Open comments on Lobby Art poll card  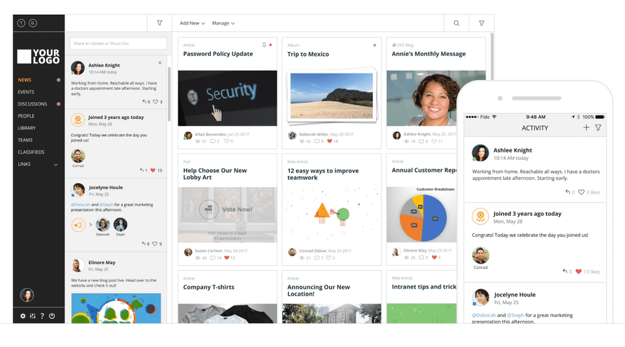(x=214, y=258)
